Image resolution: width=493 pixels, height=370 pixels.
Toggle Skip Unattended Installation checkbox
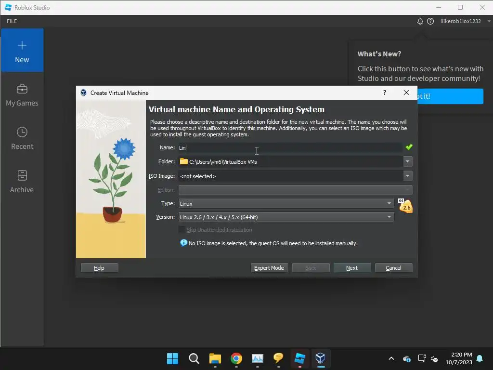click(x=182, y=230)
